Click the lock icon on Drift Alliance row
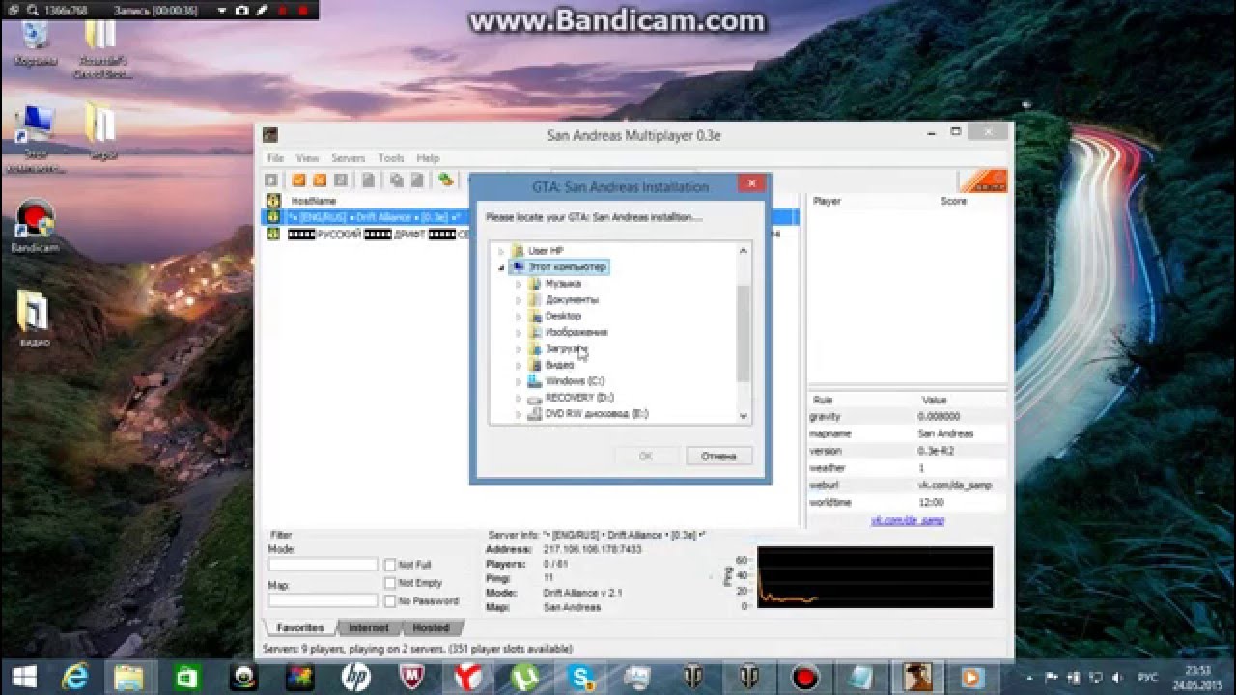This screenshot has width=1236, height=695. click(x=273, y=217)
